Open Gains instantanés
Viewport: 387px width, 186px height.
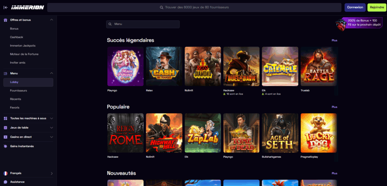pos(22,146)
